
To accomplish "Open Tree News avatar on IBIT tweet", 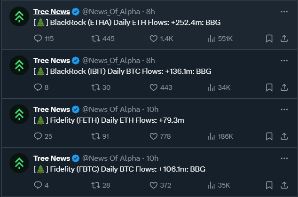I will coord(19,65).
